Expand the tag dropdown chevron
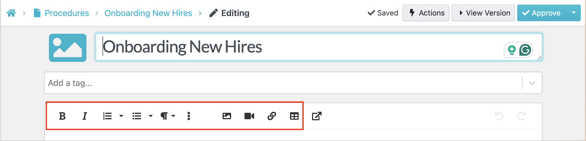The image size is (586, 141). [x=532, y=83]
